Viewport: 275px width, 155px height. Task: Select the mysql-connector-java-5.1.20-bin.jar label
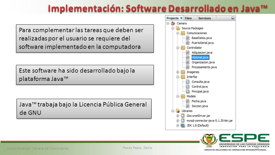point(210,121)
